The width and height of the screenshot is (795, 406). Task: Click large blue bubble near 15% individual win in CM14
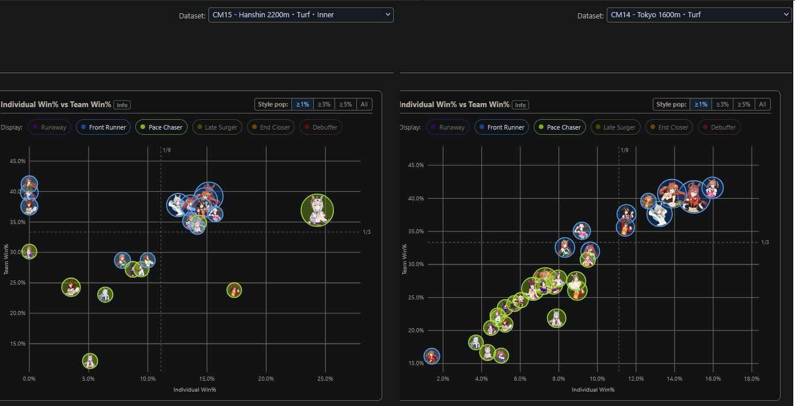[695, 198]
